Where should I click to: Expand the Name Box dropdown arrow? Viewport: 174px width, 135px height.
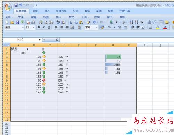pos(40,40)
